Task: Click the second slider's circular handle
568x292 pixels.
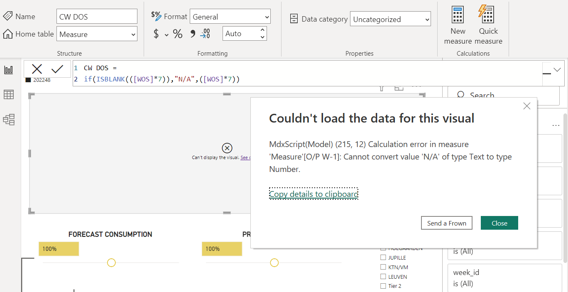Action: click(274, 263)
